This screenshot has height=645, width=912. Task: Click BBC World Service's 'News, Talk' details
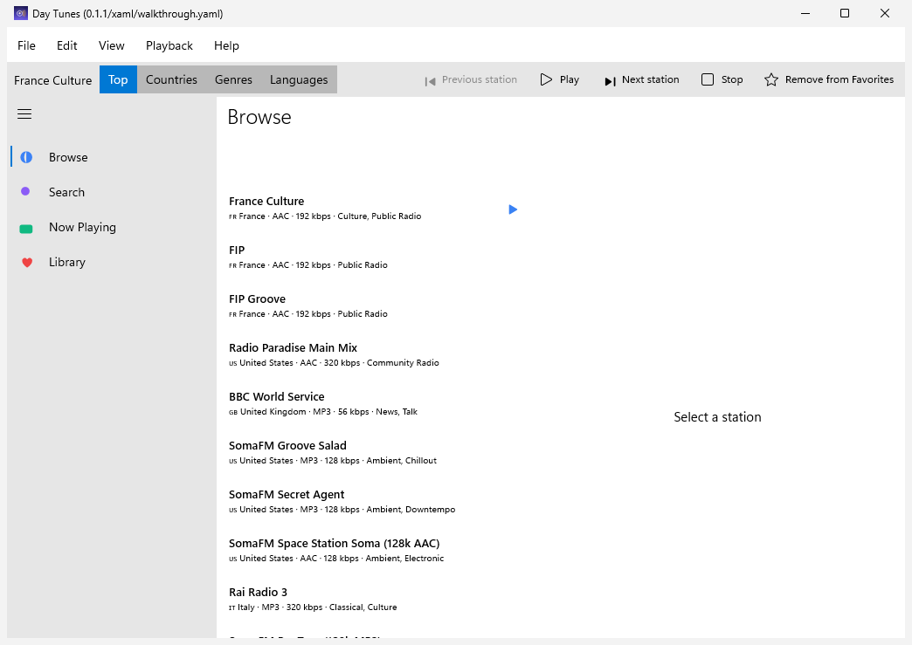(x=323, y=411)
